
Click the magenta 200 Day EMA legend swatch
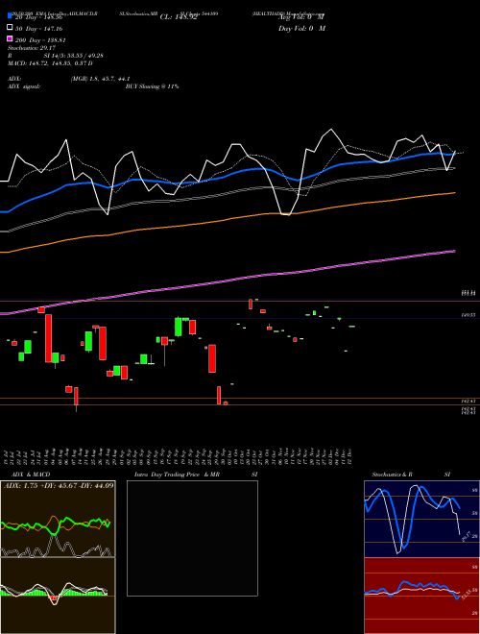coord(10,38)
